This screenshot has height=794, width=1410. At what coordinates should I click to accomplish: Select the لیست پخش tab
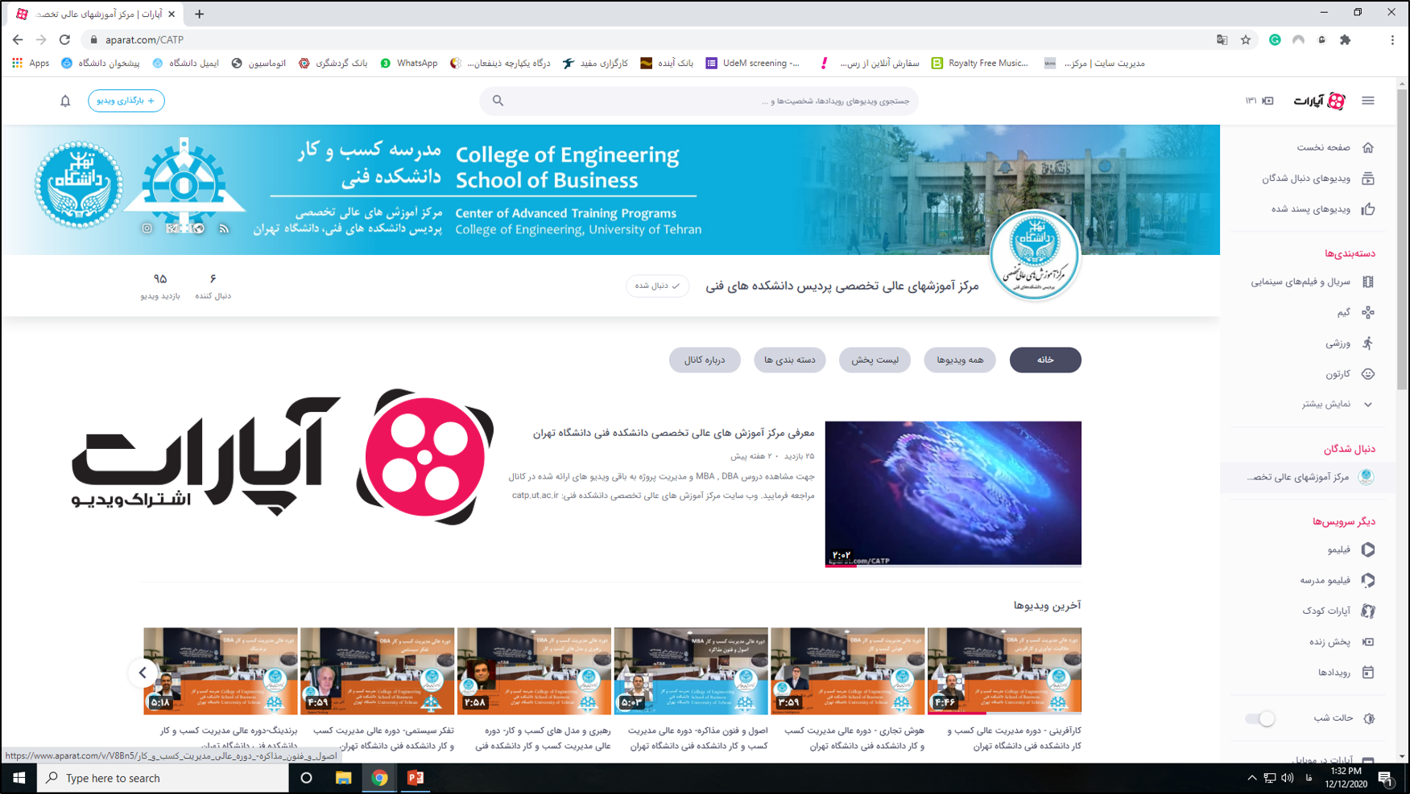(875, 360)
